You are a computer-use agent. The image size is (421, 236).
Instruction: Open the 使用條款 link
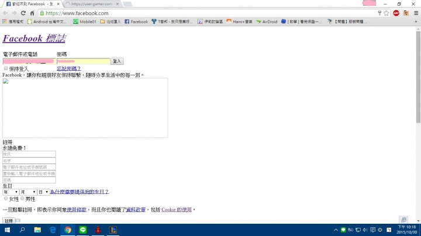(x=77, y=210)
